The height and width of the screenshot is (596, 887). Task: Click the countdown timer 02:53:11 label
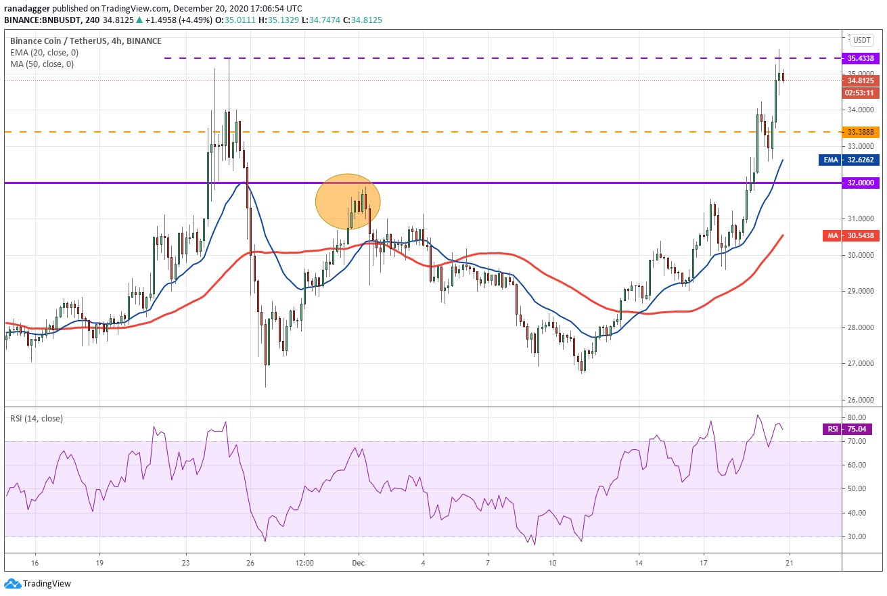pos(859,93)
